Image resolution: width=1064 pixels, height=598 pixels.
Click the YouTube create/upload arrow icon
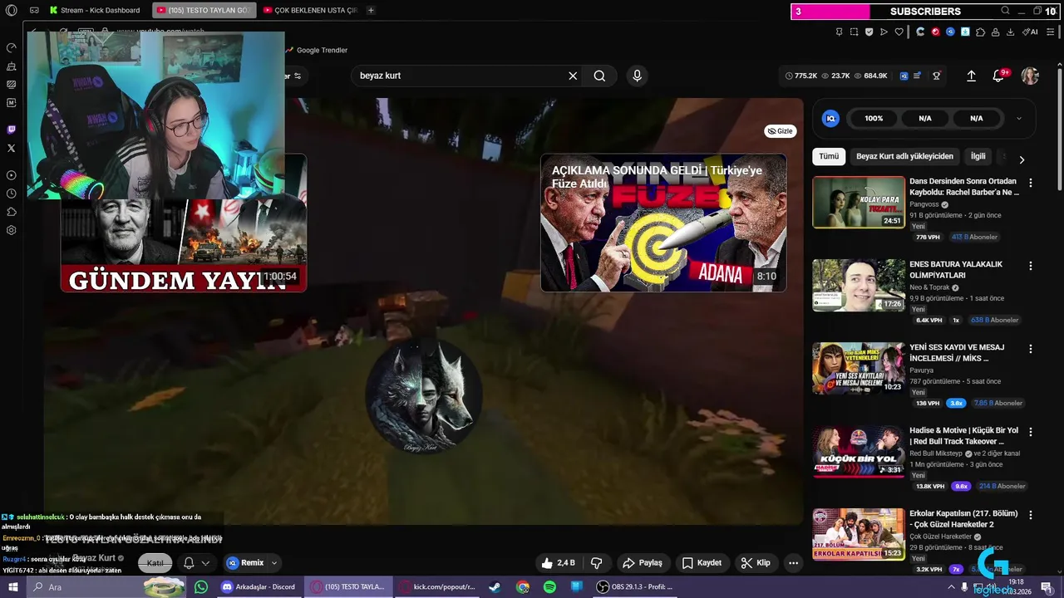(971, 76)
